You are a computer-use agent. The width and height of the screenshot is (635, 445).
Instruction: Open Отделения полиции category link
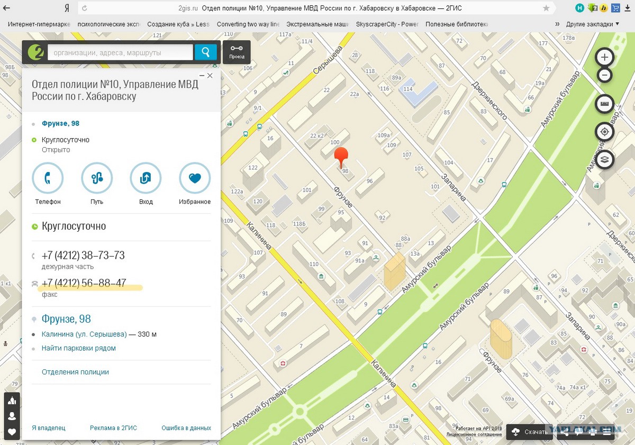click(75, 372)
